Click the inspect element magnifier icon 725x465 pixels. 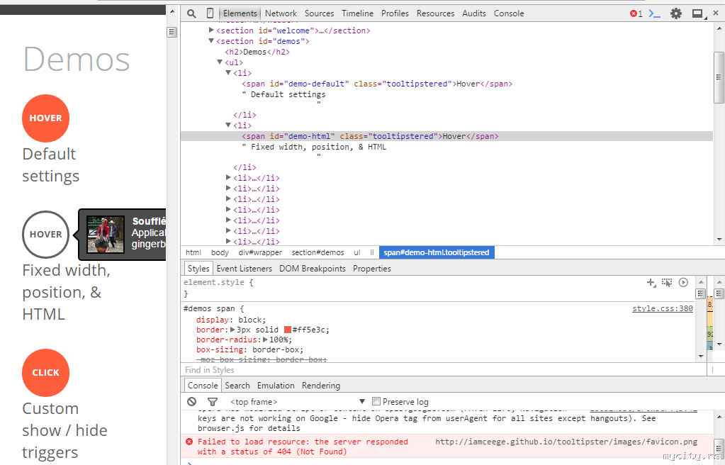191,13
